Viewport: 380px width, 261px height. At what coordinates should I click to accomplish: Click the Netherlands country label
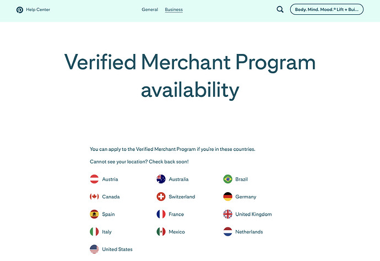tap(249, 232)
